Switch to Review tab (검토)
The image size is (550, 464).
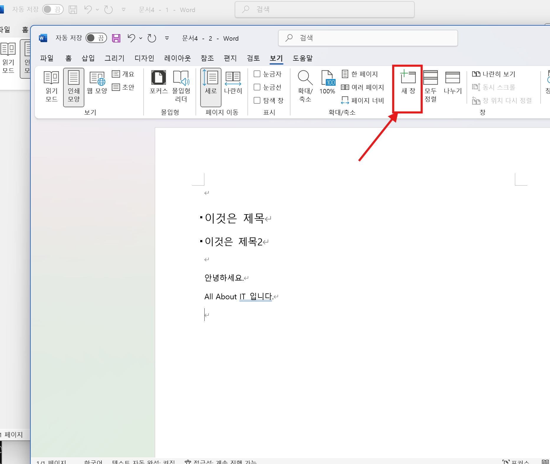point(253,58)
